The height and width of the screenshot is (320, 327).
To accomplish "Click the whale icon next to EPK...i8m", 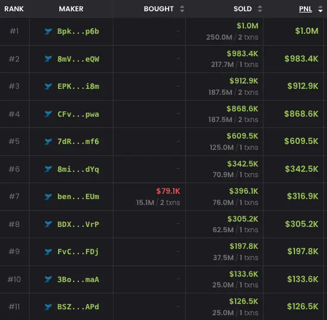I will pyautogui.click(x=48, y=87).
